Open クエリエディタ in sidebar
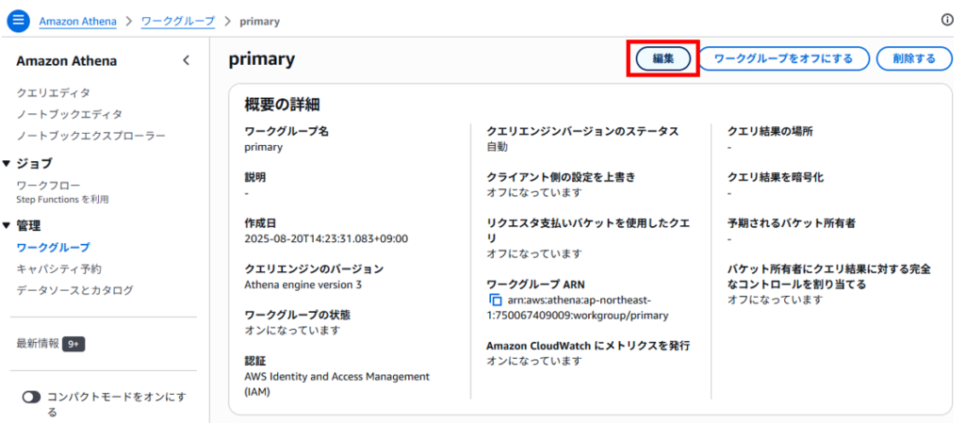 54,93
